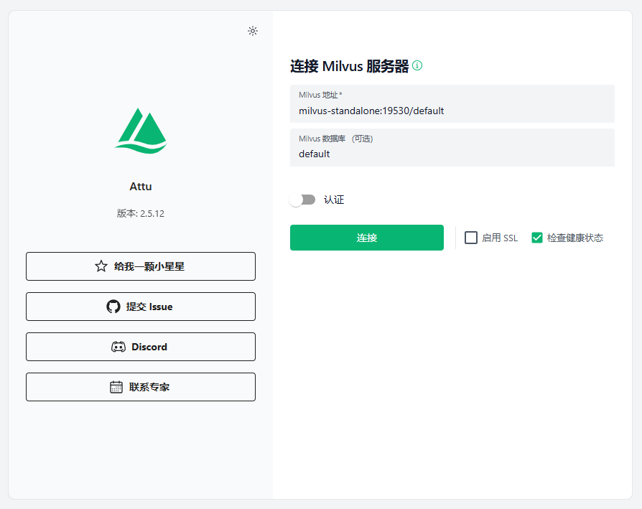The image size is (642, 509).
Task: Open the Discord community button
Action: (x=141, y=347)
